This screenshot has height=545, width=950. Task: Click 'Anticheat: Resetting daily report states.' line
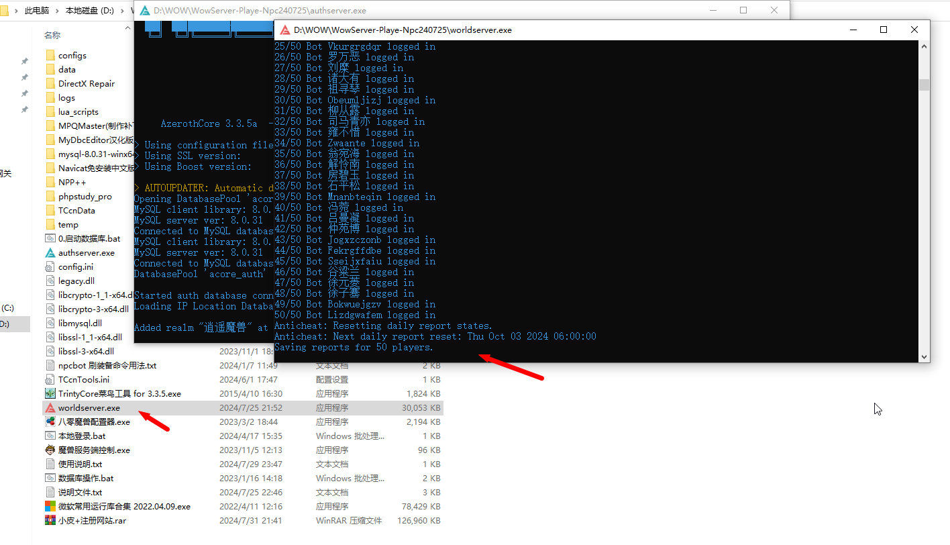[x=383, y=326]
